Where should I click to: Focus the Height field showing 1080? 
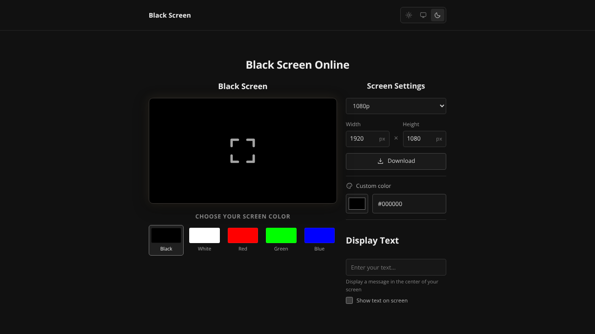click(424, 139)
